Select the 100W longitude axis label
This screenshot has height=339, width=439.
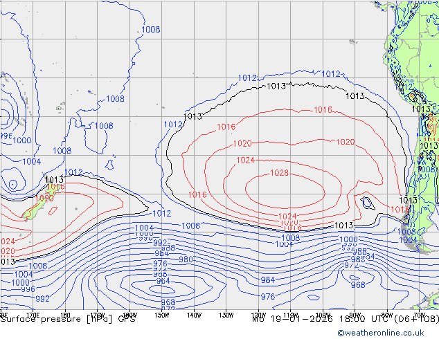(323, 315)
